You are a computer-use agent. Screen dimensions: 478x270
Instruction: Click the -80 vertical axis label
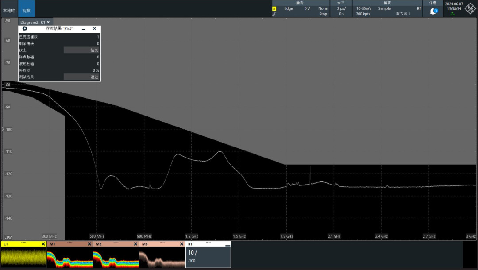[8, 85]
